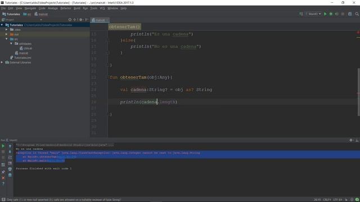
Task: Run with coverage icon in toolbar
Action: [x=337, y=14]
